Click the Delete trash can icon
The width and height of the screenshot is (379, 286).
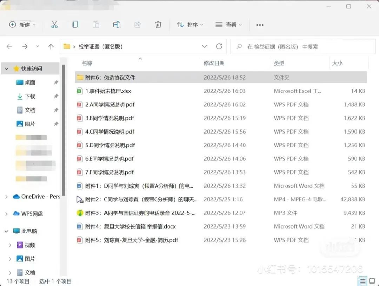(x=158, y=25)
